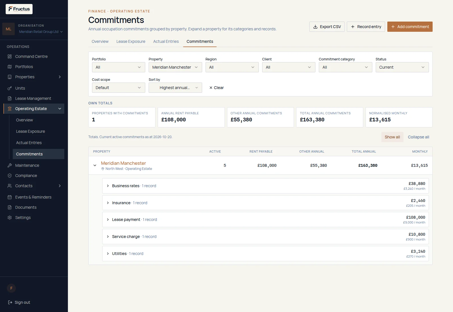
Task: Open the Status dropdown showing Current
Action: point(402,67)
